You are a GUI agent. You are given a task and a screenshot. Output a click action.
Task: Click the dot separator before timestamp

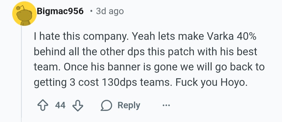click(x=91, y=11)
